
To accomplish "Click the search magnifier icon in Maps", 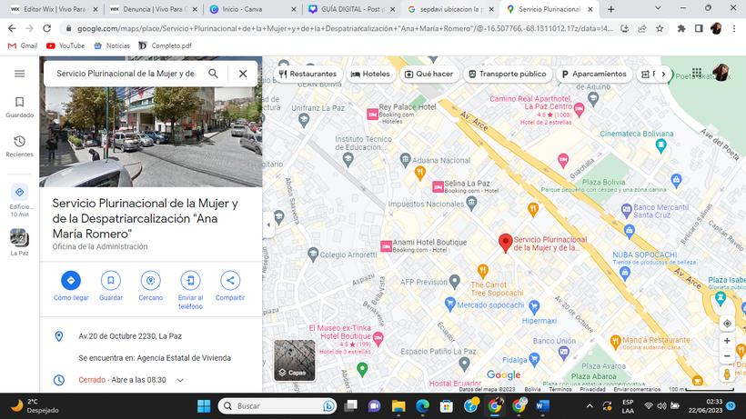I will (x=214, y=74).
